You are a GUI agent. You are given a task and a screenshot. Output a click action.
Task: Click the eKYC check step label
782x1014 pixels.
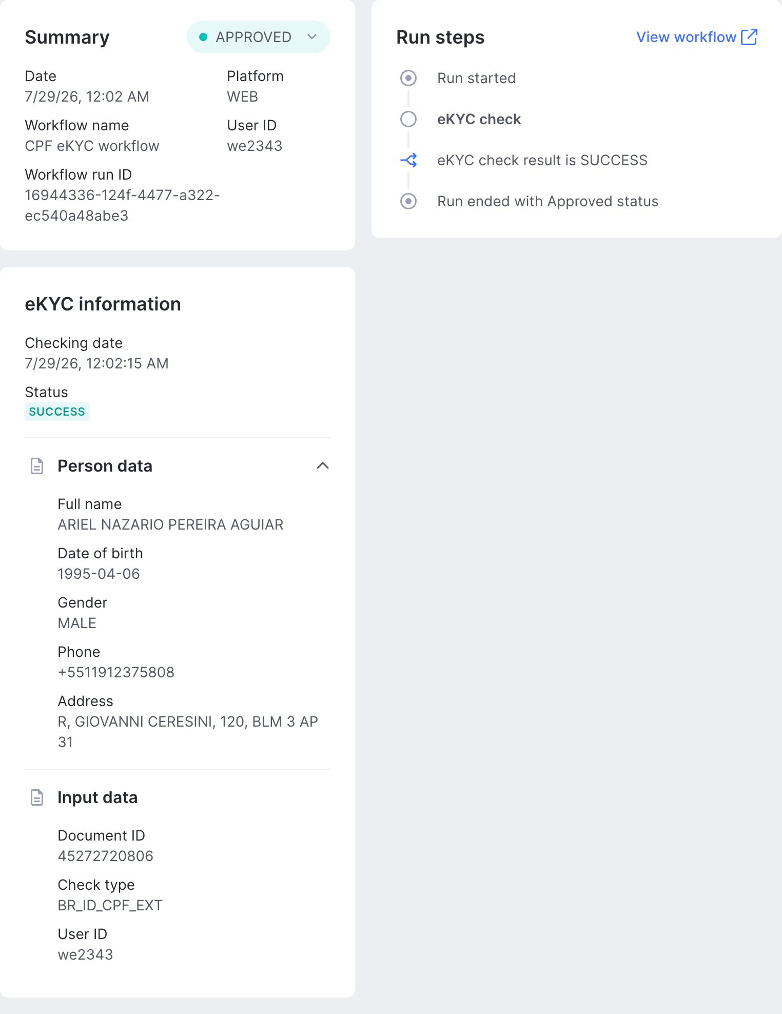479,119
